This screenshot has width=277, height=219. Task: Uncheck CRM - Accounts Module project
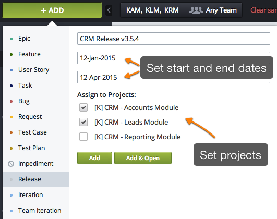pyautogui.click(x=83, y=107)
